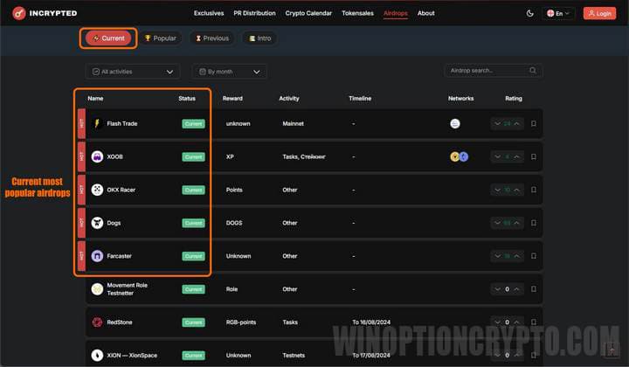This screenshot has width=629, height=367.
Task: Switch to the Popular airdrops tab
Action: click(161, 38)
